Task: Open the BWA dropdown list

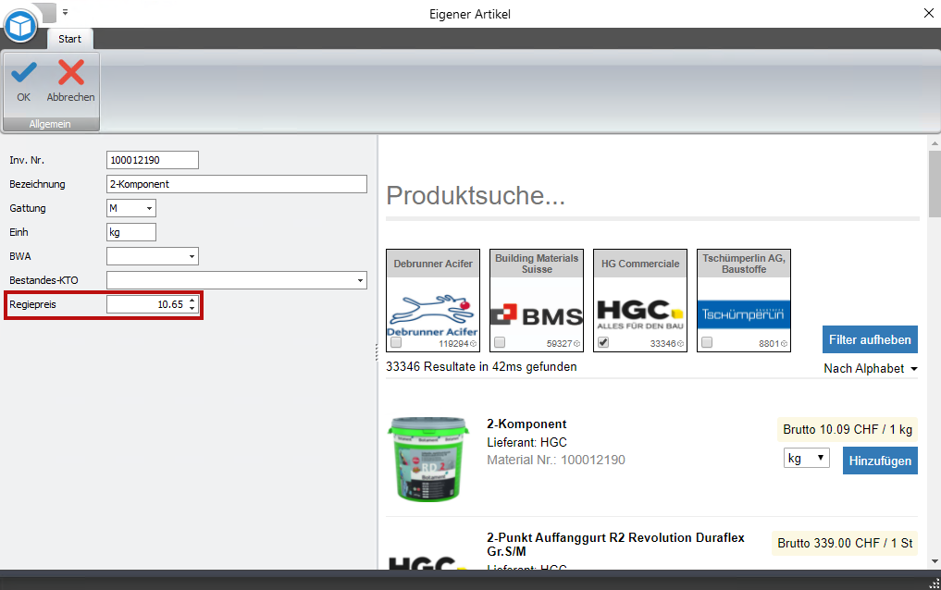Action: click(192, 256)
